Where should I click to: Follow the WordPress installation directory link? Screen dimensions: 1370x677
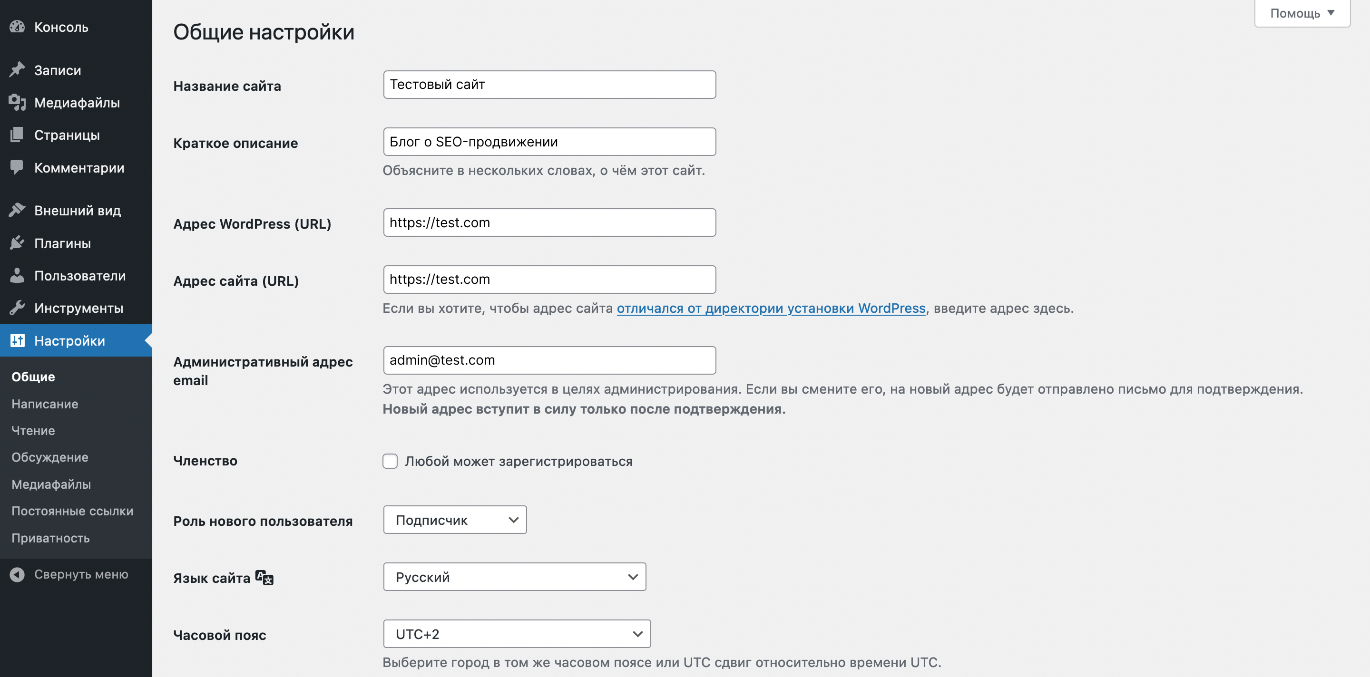point(771,308)
